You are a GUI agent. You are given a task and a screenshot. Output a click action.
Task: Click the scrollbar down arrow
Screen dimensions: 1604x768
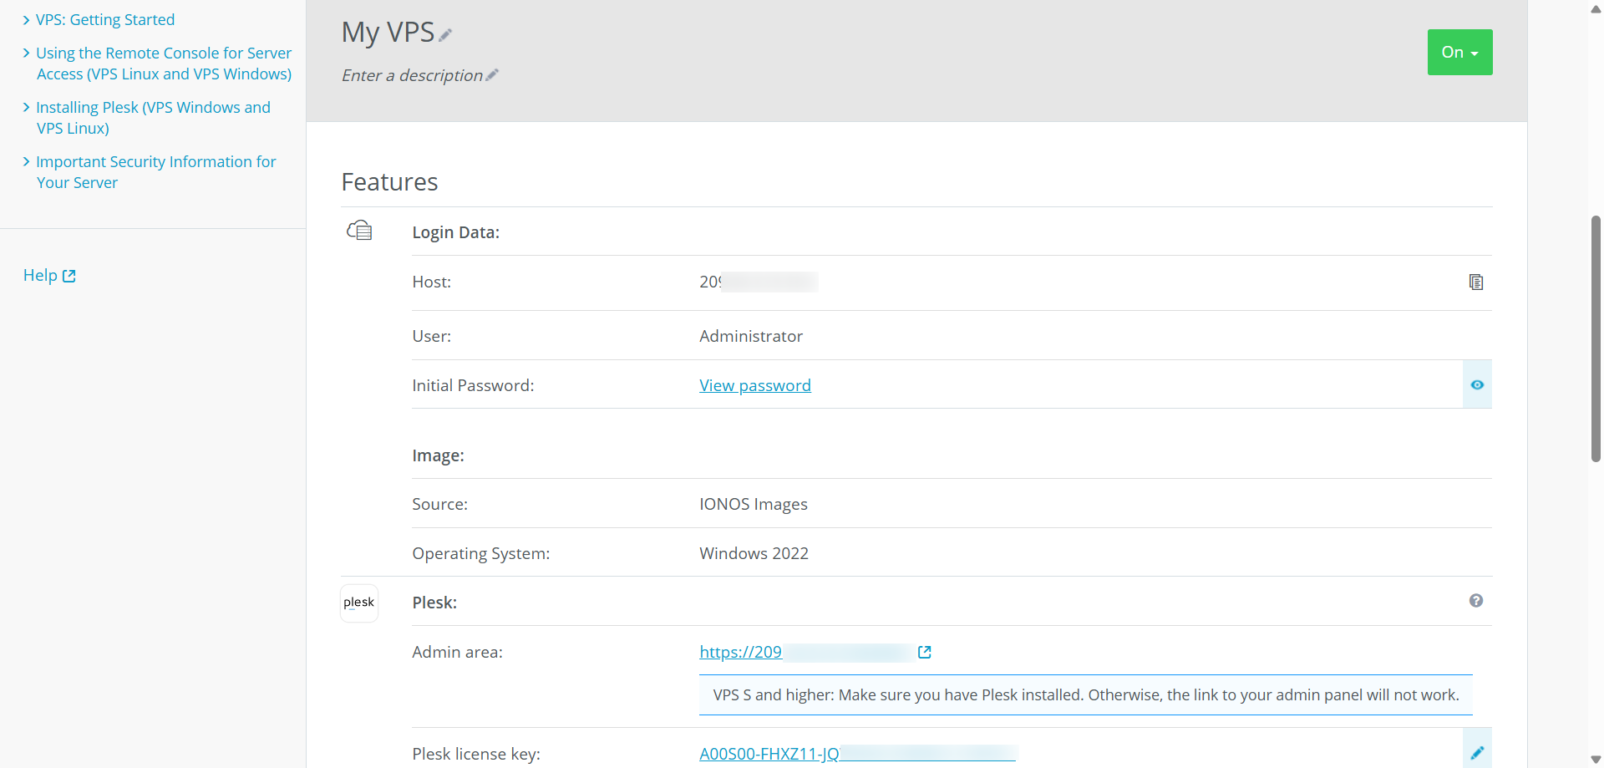click(1596, 760)
